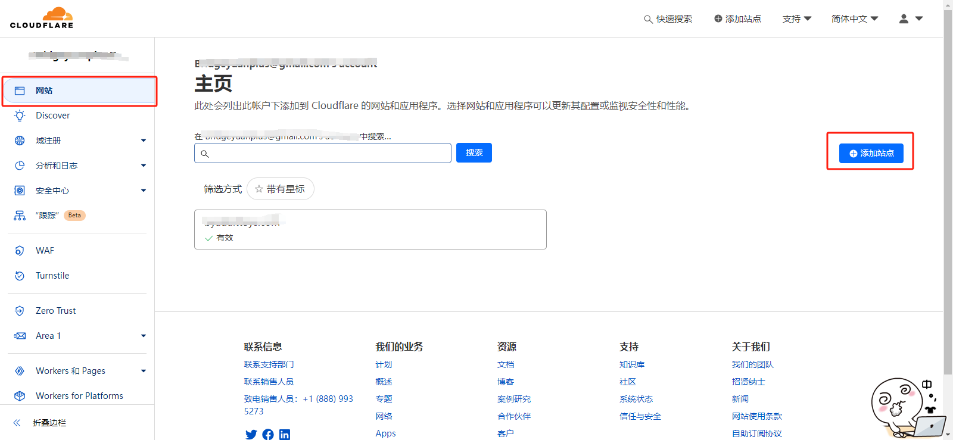Viewport: 953px width, 440px height.
Task: Click the Workers 和 Pages icon
Action: pos(20,371)
